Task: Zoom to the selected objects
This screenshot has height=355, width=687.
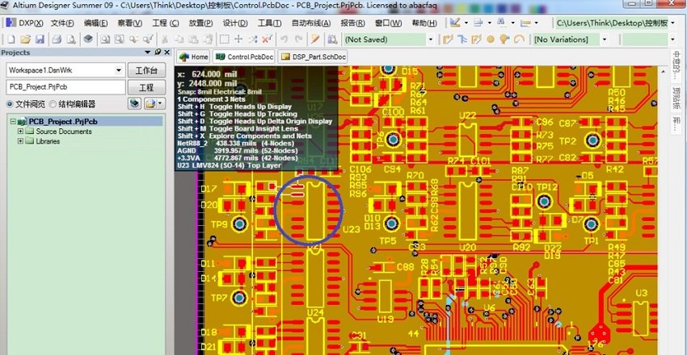Action: [x=133, y=40]
